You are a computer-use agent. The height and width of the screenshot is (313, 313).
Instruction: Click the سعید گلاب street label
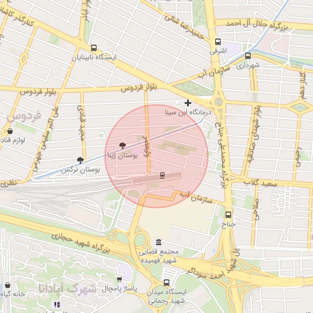(260, 183)
